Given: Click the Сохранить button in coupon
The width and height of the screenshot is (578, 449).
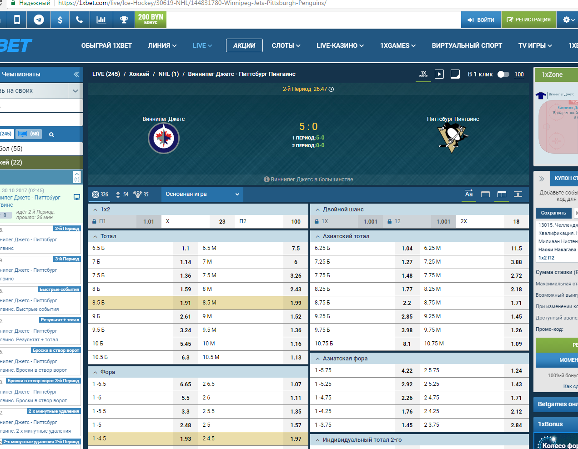Looking at the screenshot, I should 553,213.
